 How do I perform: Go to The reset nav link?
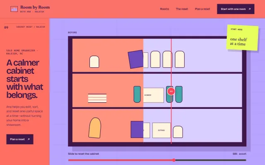tap(182, 9)
